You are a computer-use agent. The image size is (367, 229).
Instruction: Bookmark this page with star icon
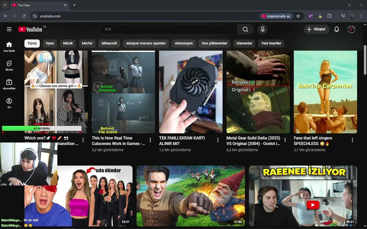(298, 16)
